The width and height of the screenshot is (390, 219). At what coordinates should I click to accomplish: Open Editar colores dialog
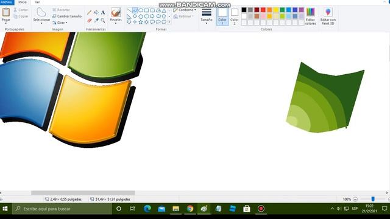pos(310,16)
